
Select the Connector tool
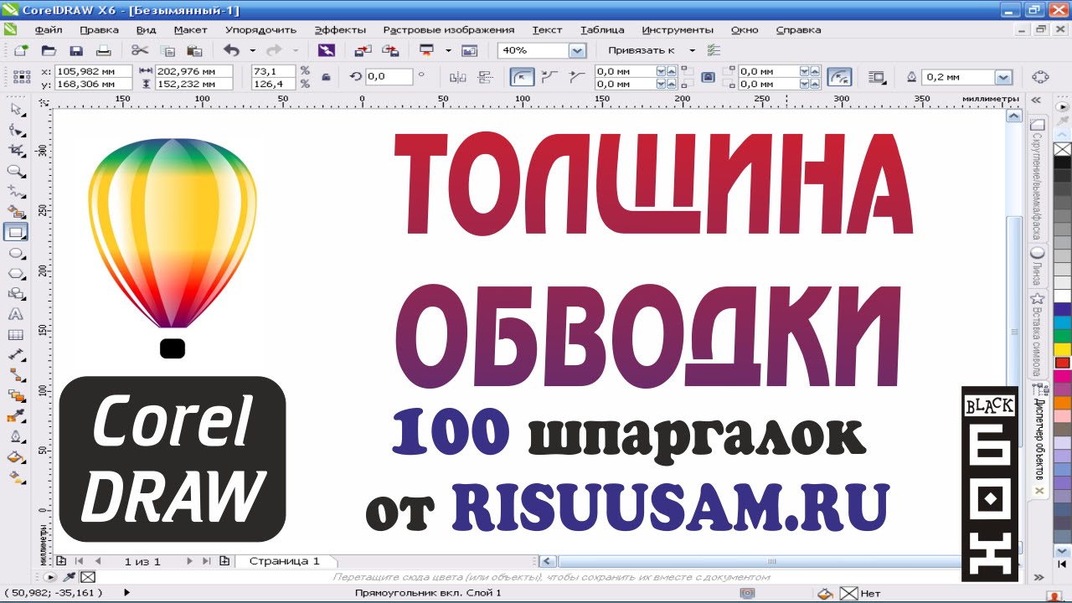[16, 375]
